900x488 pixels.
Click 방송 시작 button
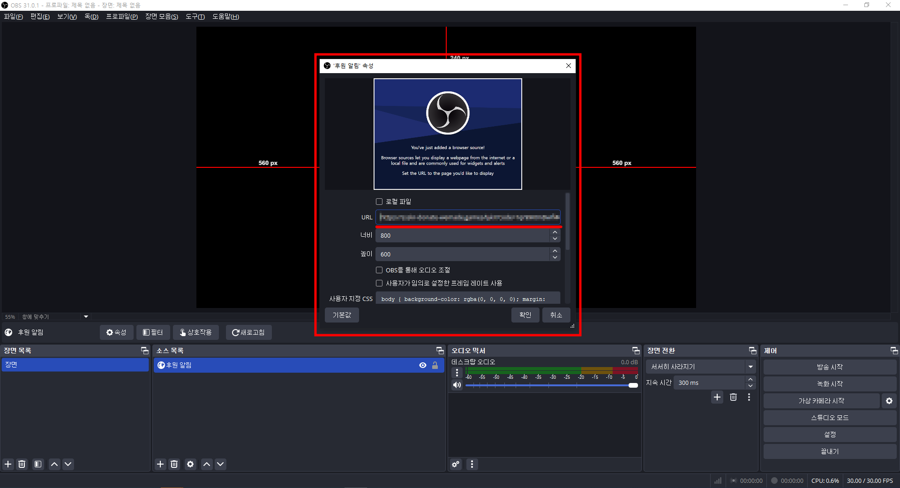(830, 367)
